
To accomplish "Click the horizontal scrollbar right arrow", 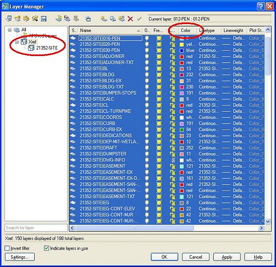I will (261, 228).
